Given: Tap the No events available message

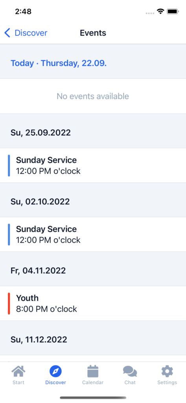Looking at the screenshot, I should pos(93,96).
